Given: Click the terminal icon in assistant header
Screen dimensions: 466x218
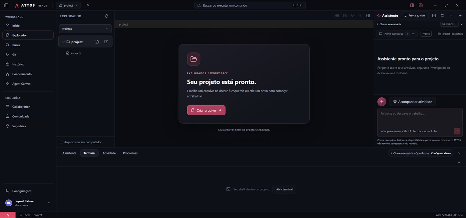Looking at the screenshot, I should click(x=434, y=16).
